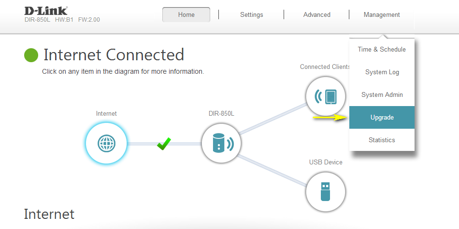Click the Internet globe icon
The image size is (459, 229).
click(x=106, y=144)
